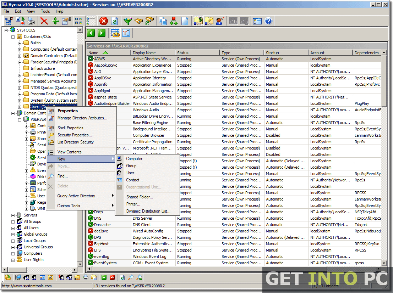The height and width of the screenshot is (293, 393).
Task: Collapse the SYSTOOLS root node
Action: (x=6, y=30)
